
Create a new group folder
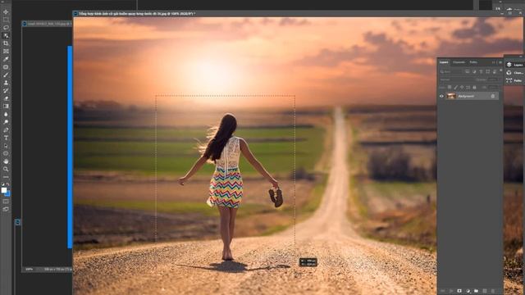(476, 291)
